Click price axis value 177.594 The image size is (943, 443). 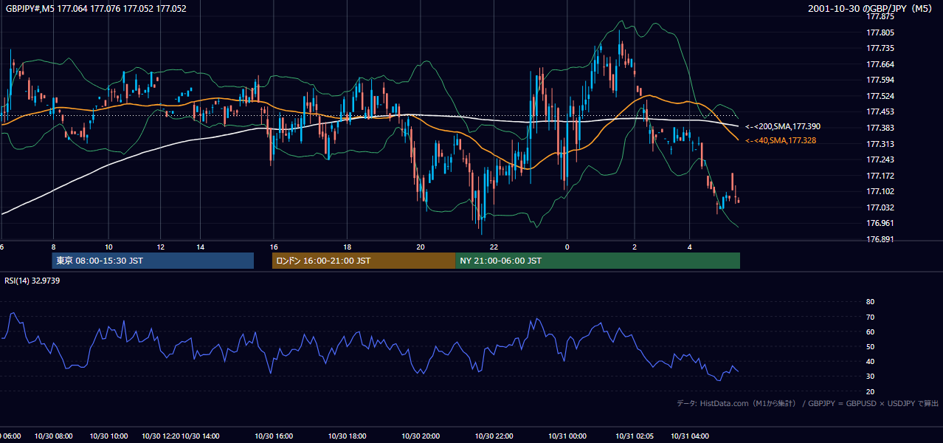coord(880,80)
